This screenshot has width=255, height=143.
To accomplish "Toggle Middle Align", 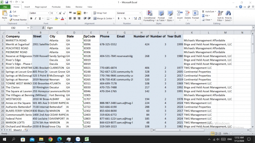I will tap(75, 13).
